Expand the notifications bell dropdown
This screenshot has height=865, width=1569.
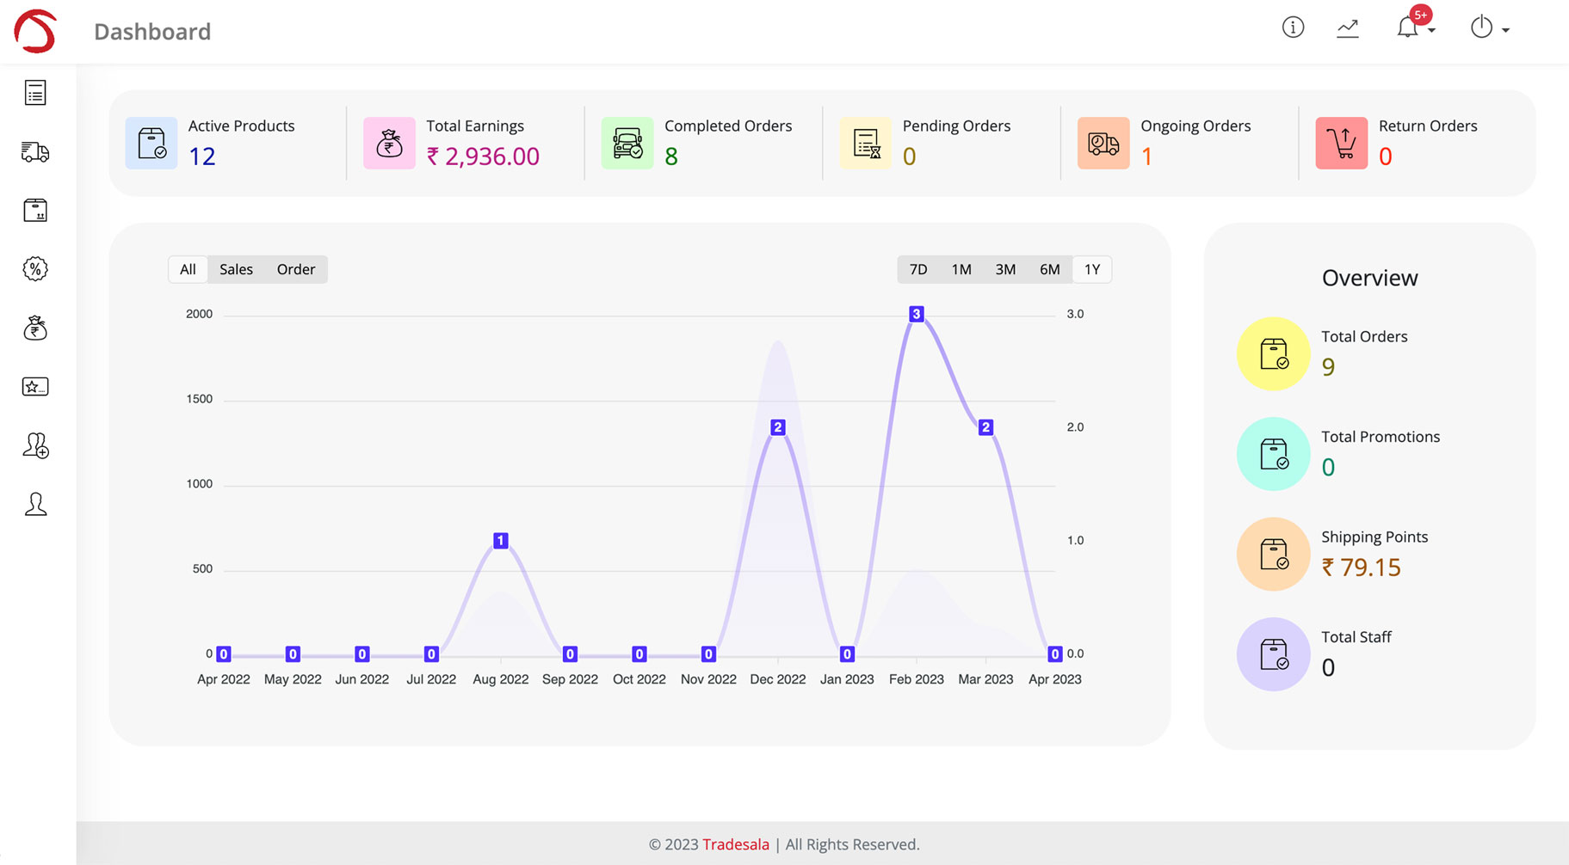(x=1414, y=28)
